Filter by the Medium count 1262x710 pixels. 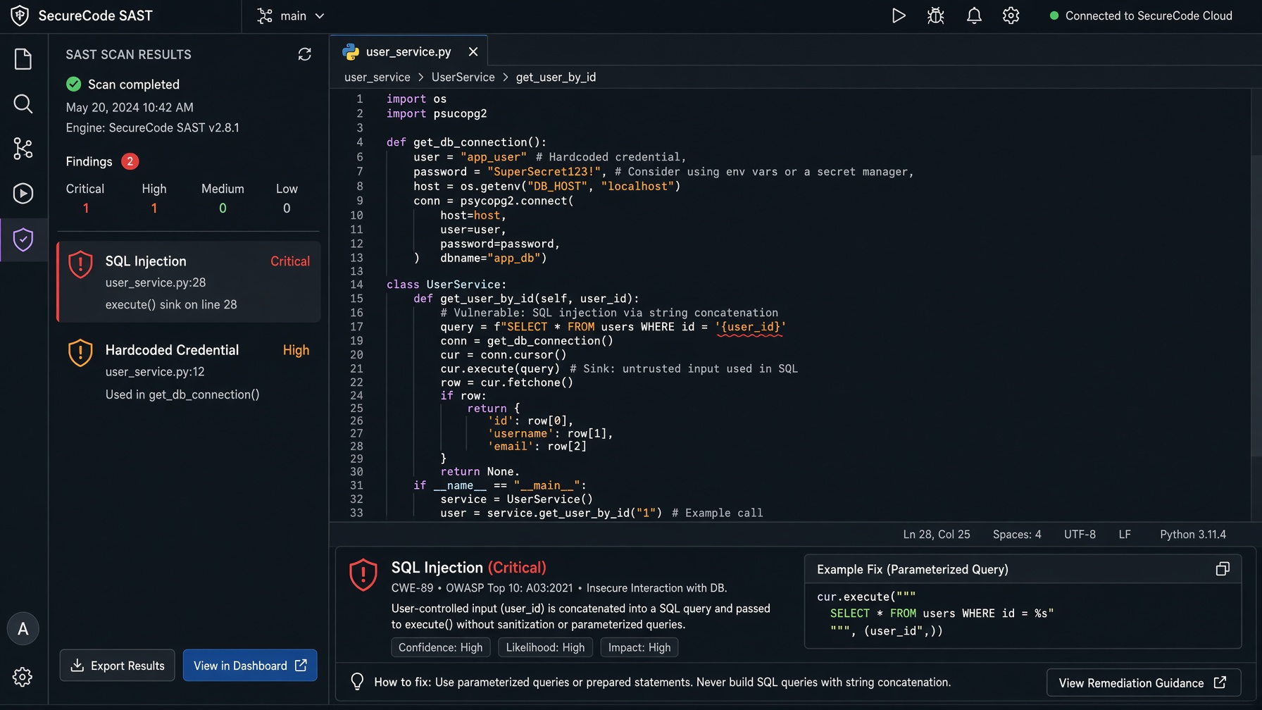(x=223, y=199)
